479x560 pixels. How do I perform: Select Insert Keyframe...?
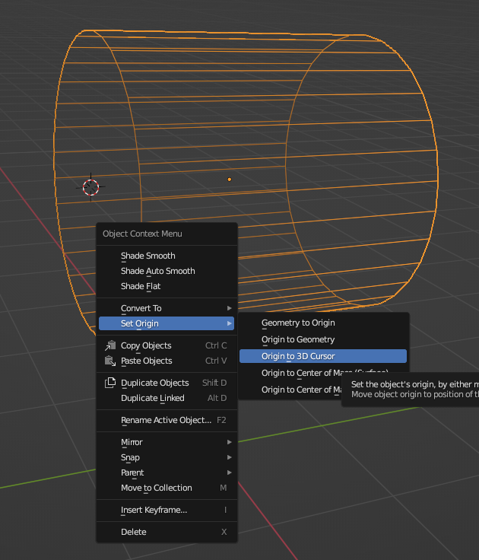[167, 510]
